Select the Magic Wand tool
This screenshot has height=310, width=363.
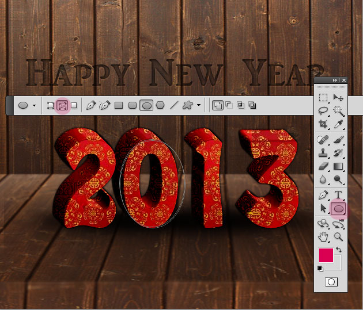[338, 110]
